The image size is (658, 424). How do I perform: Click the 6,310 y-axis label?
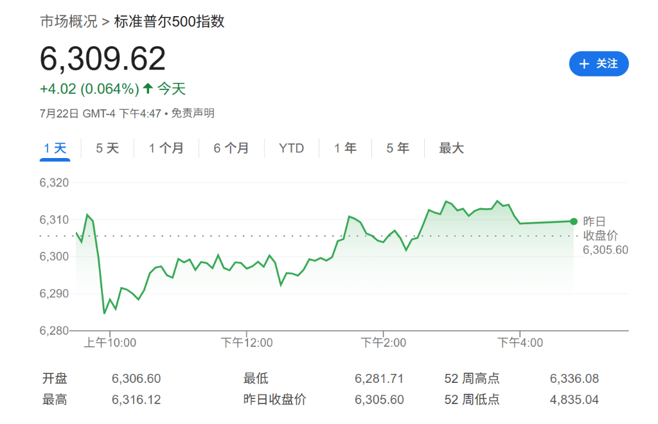(x=54, y=220)
